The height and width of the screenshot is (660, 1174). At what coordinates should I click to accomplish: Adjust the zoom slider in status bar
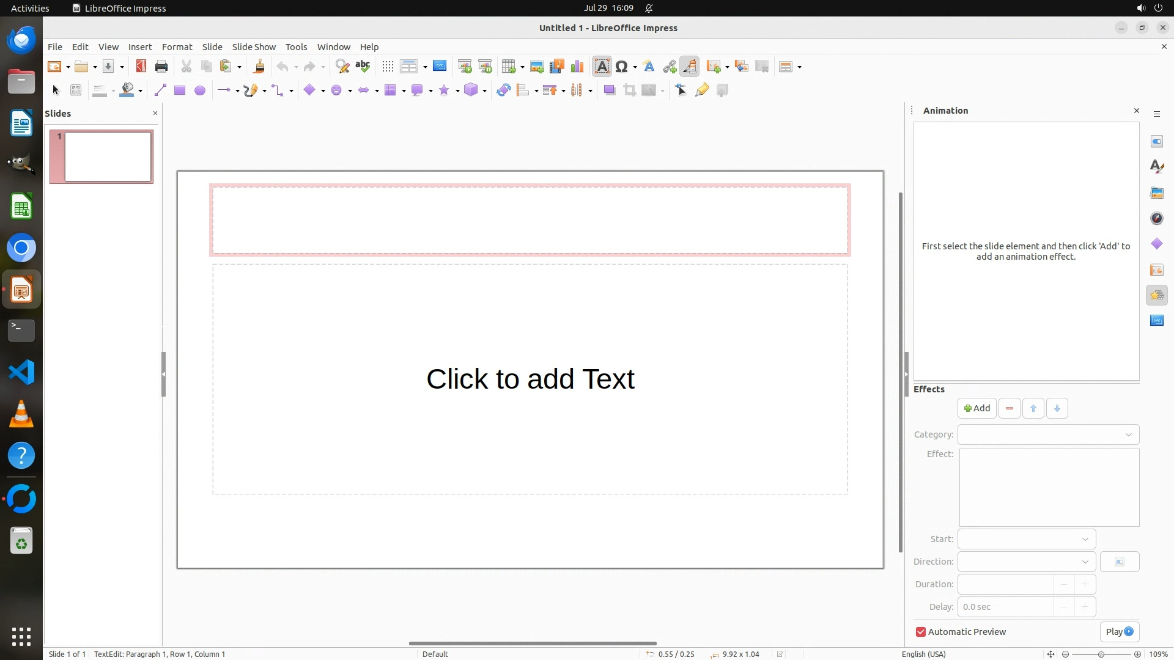pyautogui.click(x=1101, y=654)
